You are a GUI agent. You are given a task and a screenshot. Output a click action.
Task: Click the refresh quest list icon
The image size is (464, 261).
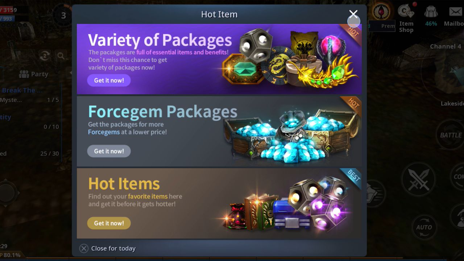click(x=45, y=55)
